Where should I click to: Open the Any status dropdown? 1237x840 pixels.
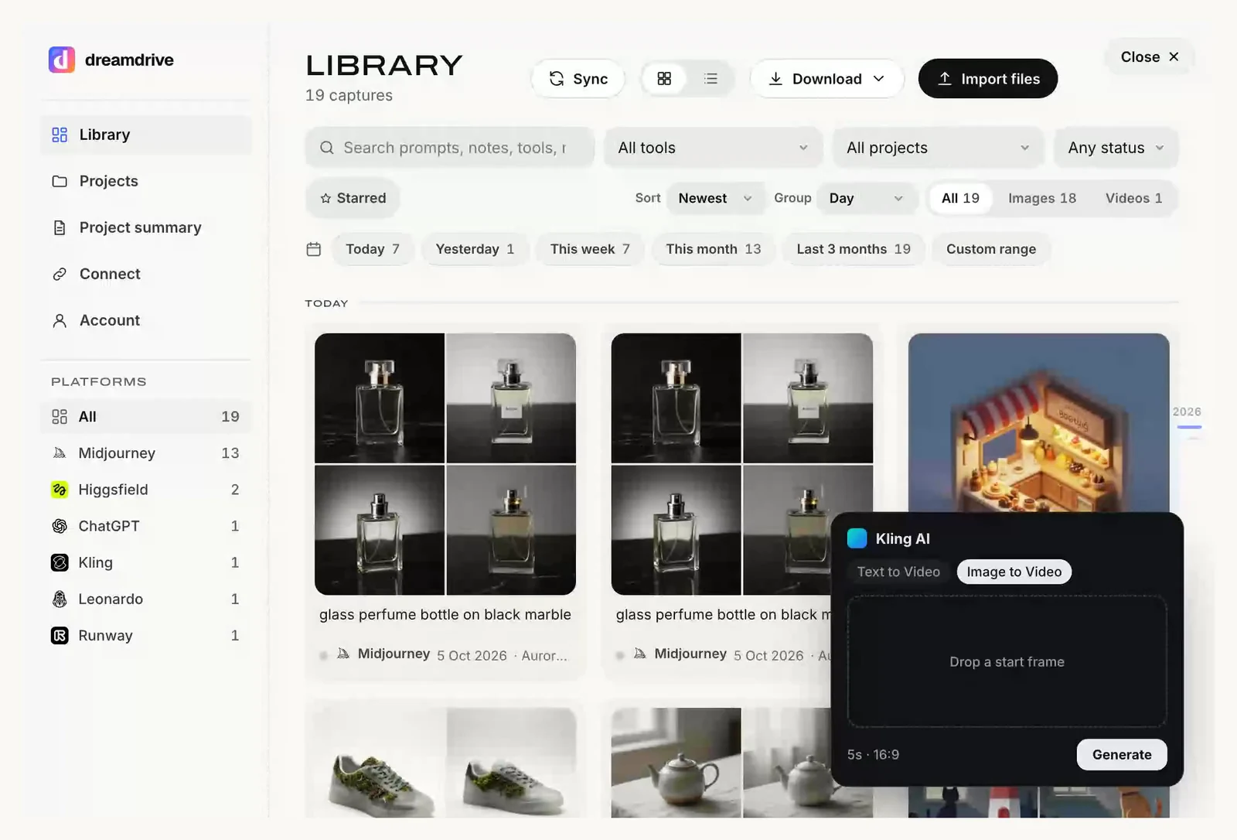point(1116,148)
